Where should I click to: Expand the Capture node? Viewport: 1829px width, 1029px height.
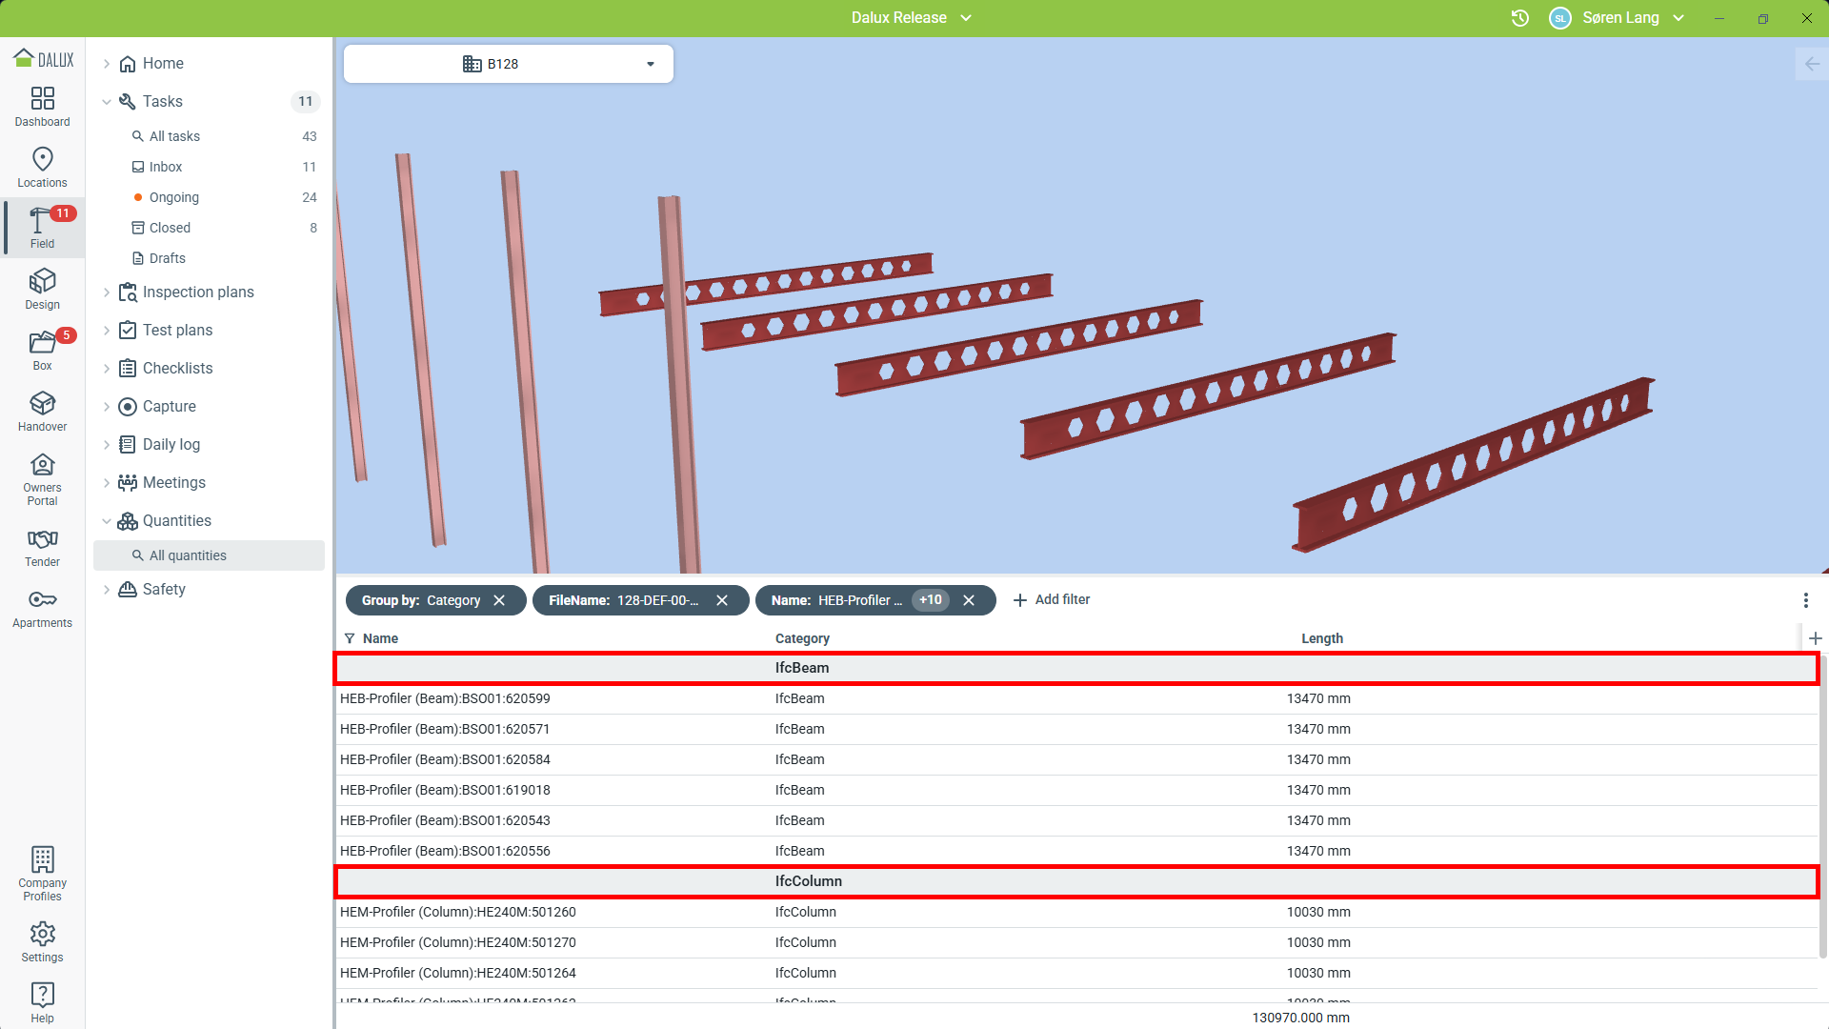coord(107,407)
